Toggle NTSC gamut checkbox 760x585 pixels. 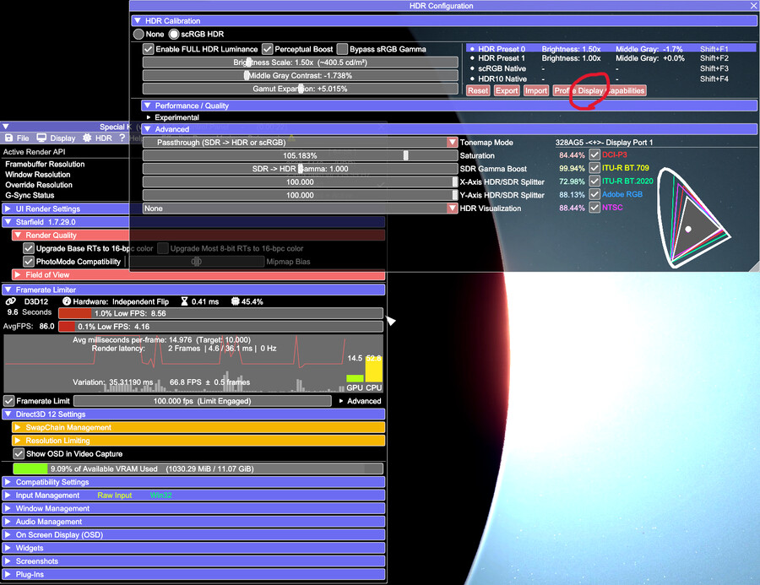(x=594, y=208)
